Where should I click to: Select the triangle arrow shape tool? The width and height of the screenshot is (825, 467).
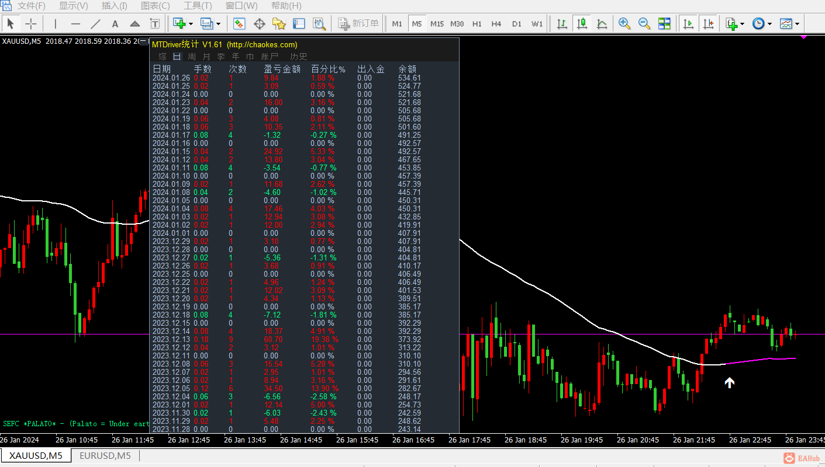135,24
